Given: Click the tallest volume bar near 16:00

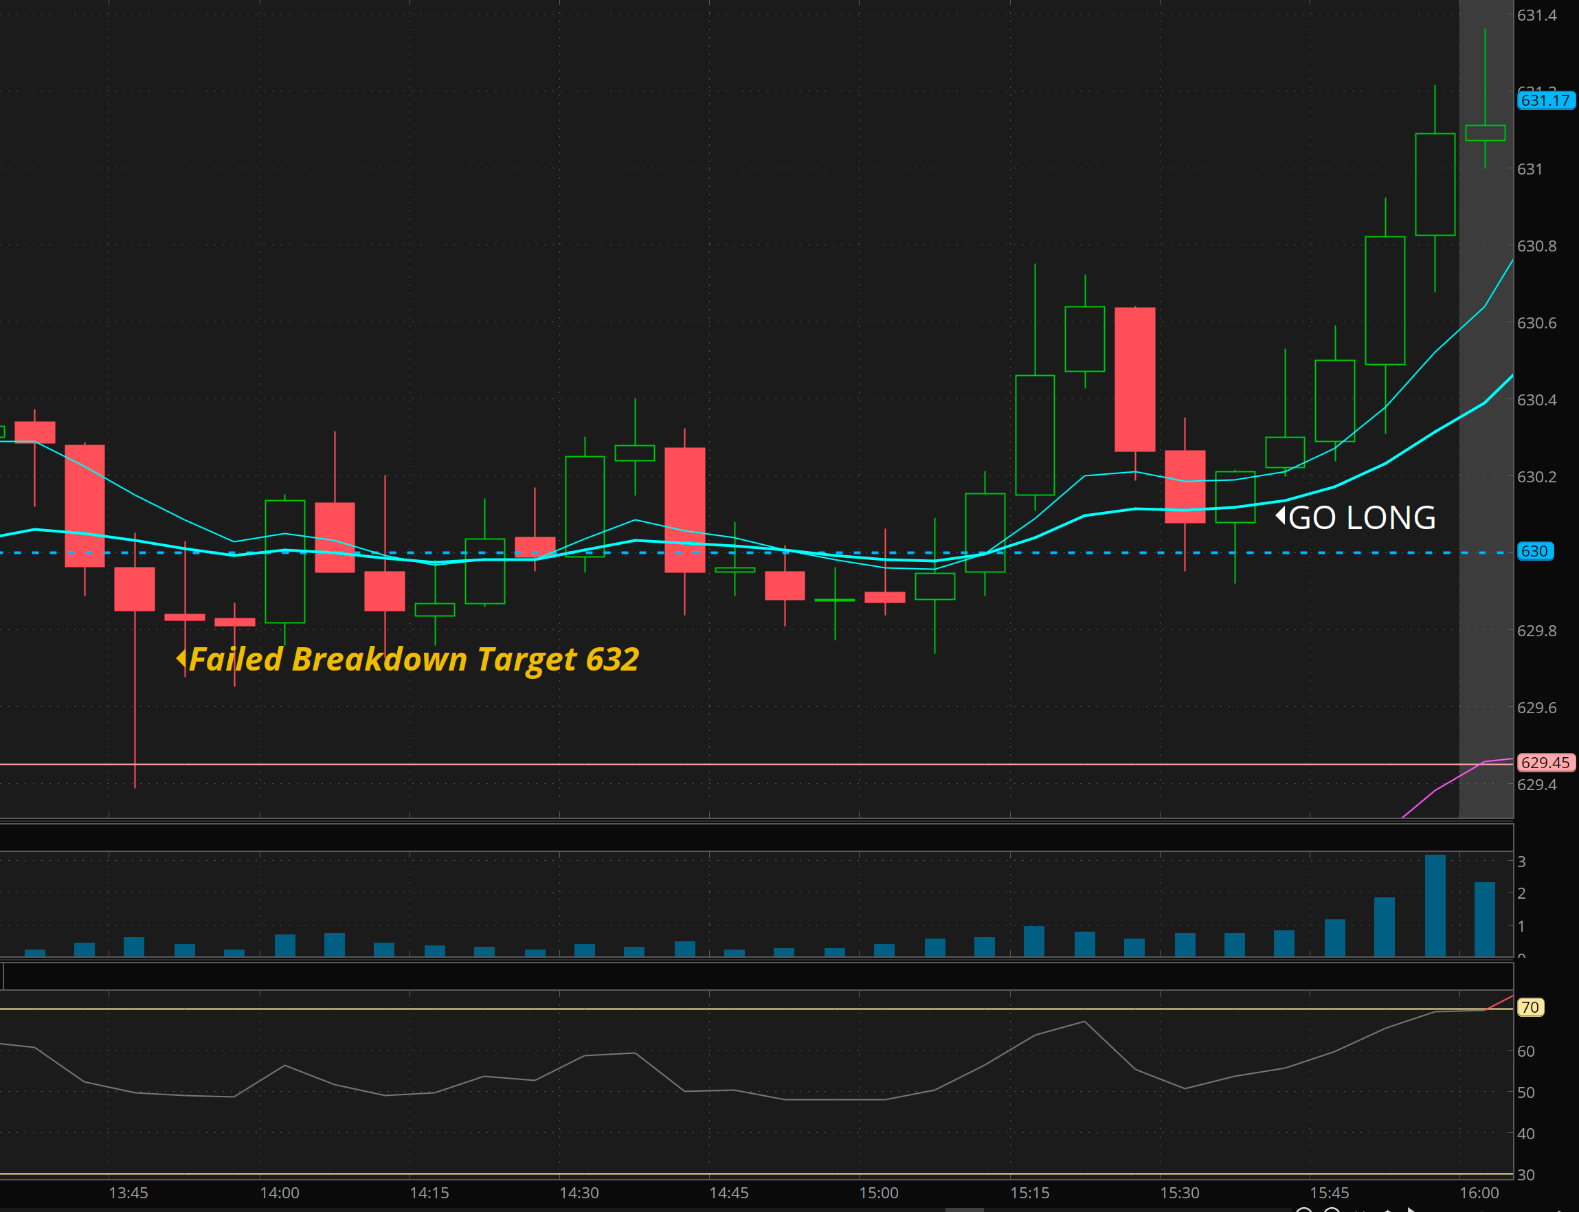Looking at the screenshot, I should (x=1435, y=906).
